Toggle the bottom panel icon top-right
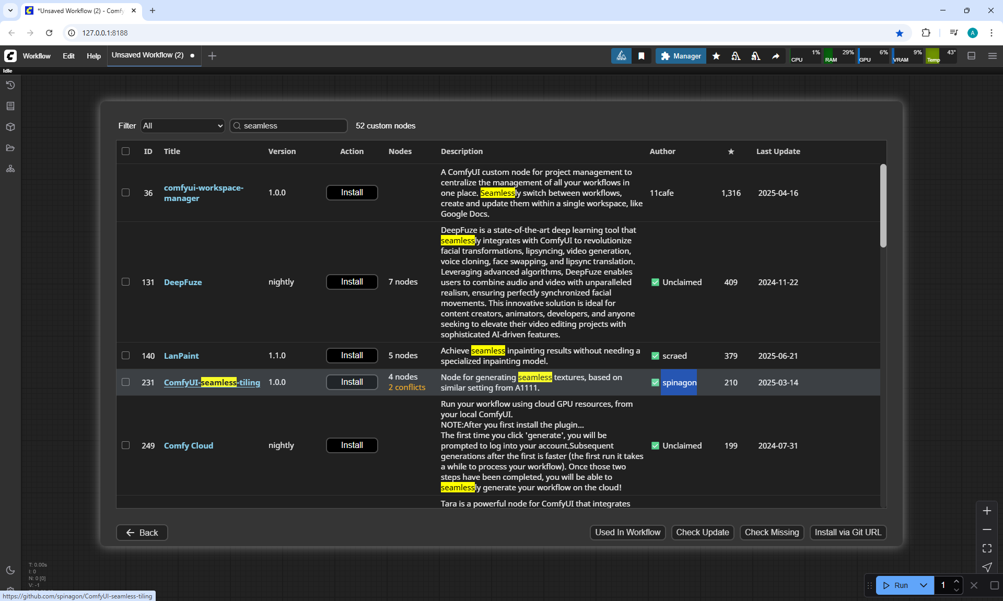 click(x=972, y=56)
